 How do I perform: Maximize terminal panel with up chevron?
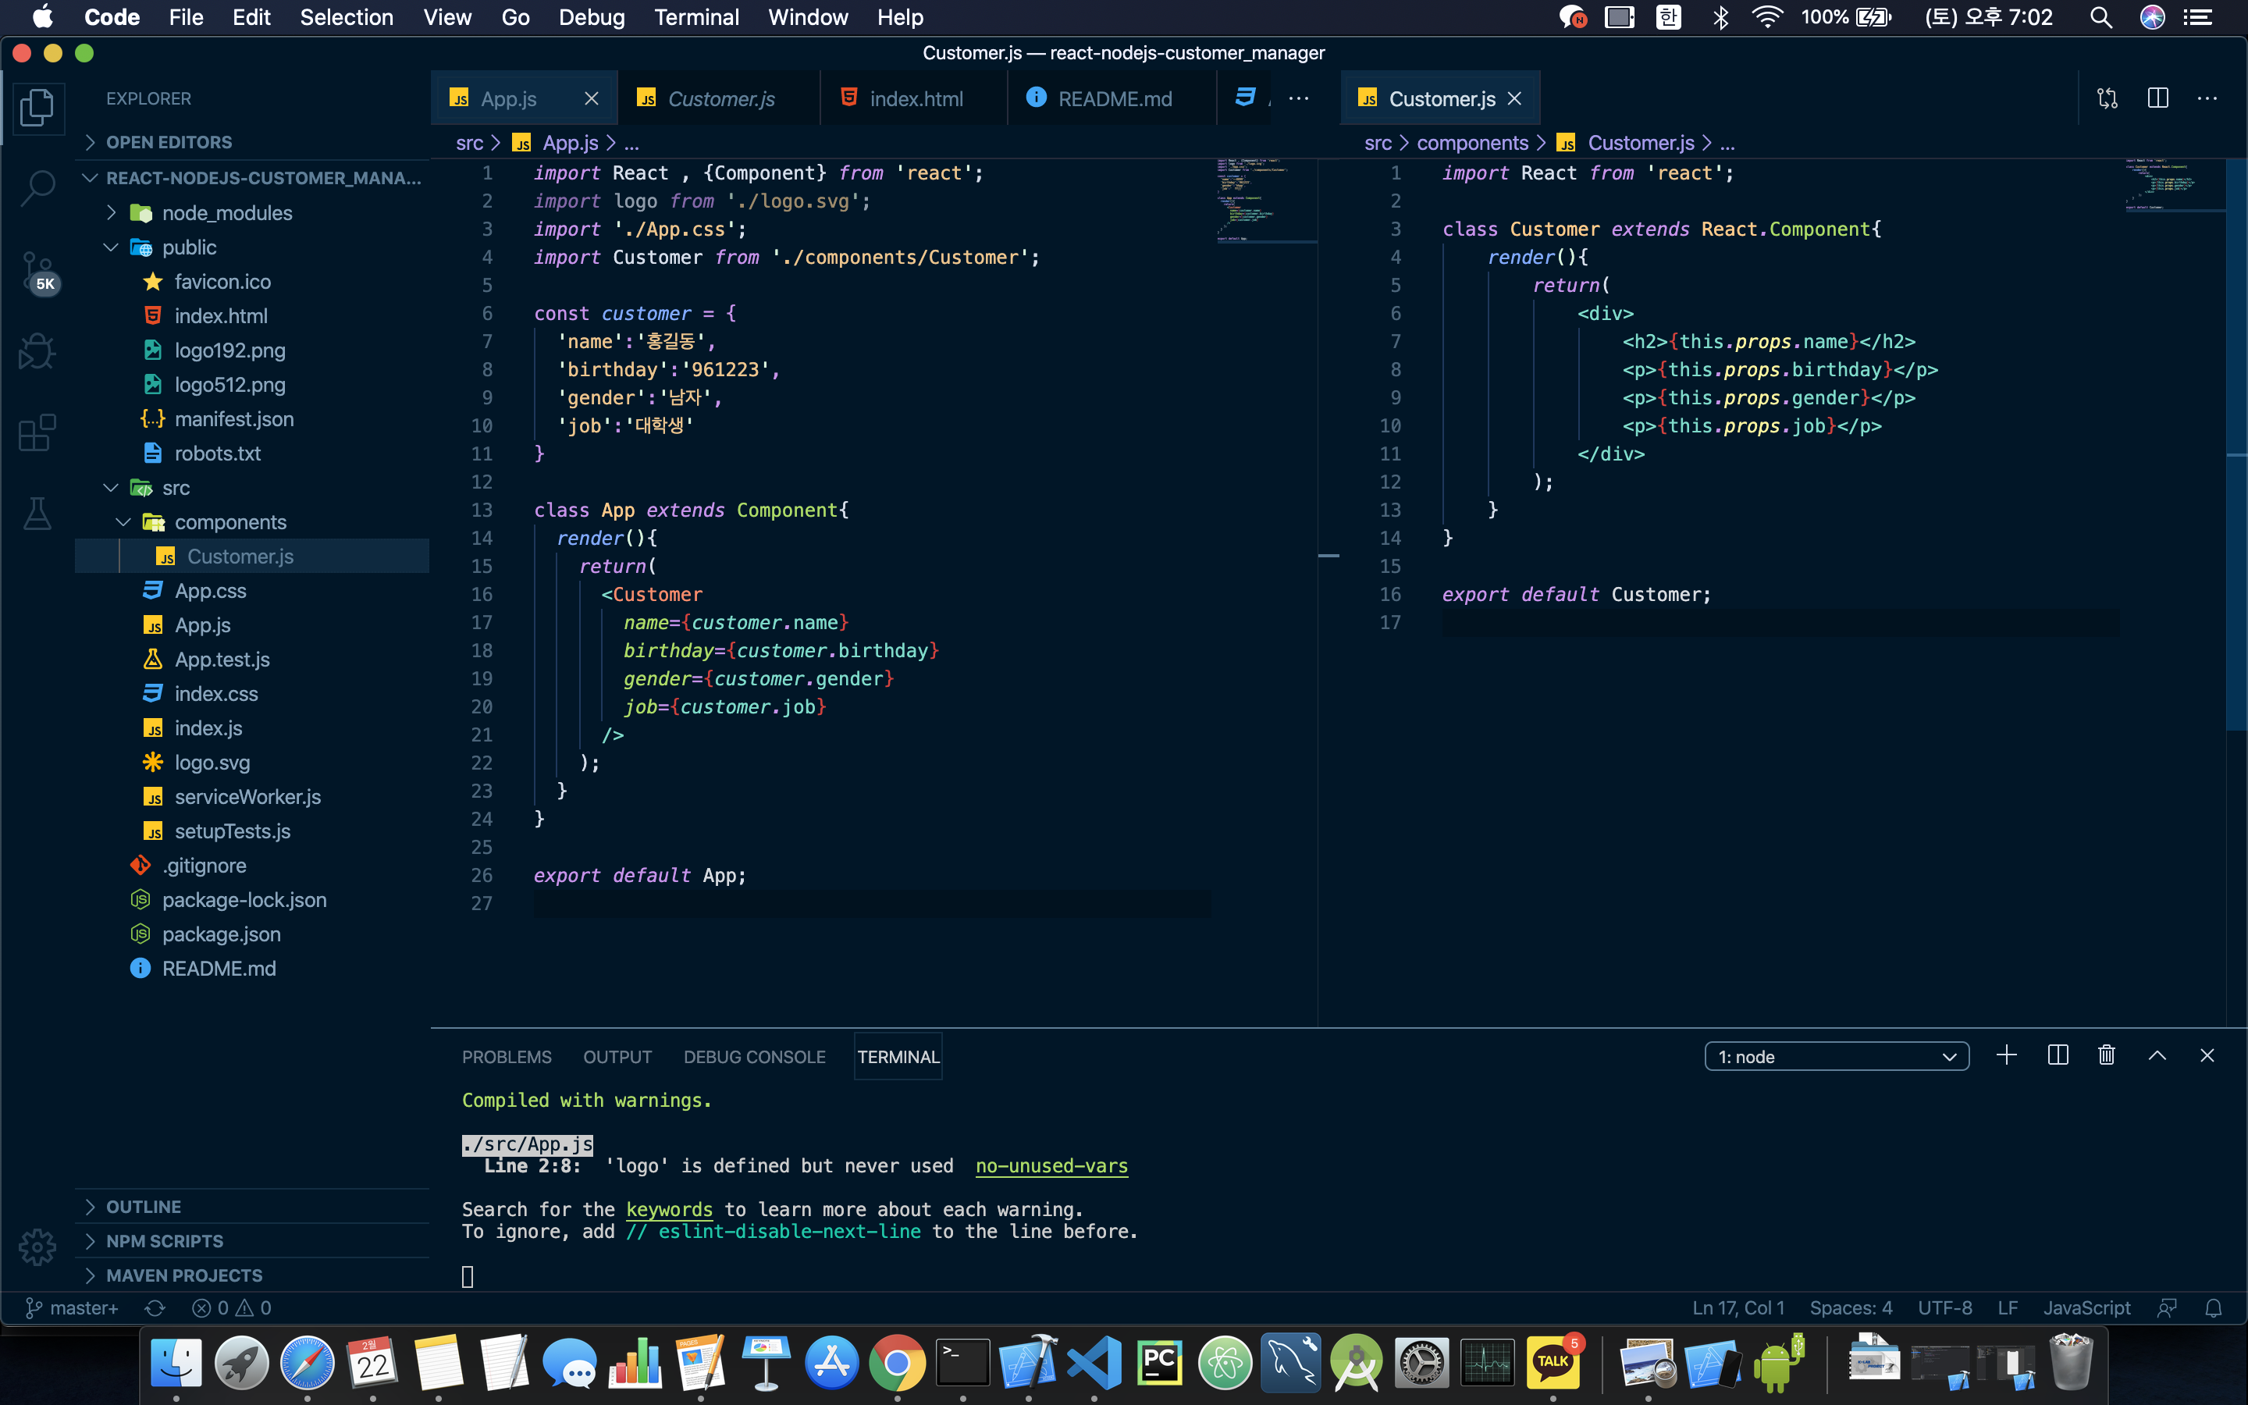coord(2157,1055)
